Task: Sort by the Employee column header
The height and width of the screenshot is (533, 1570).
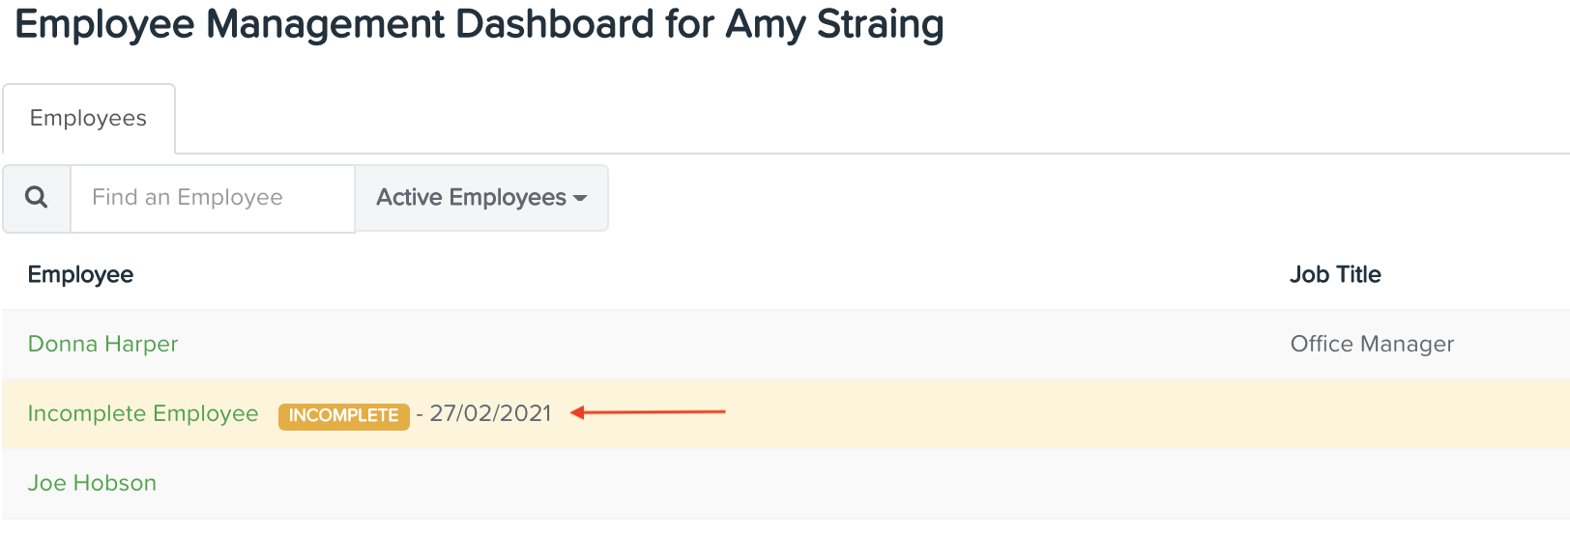Action: click(x=80, y=275)
